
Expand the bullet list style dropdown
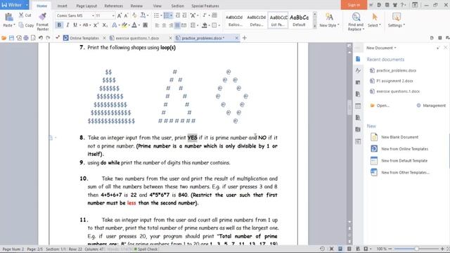click(161, 15)
